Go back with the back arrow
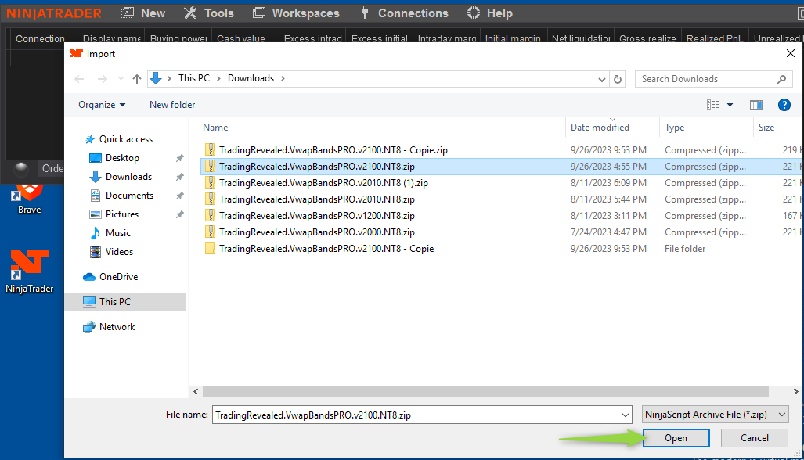The width and height of the screenshot is (804, 460). [79, 79]
